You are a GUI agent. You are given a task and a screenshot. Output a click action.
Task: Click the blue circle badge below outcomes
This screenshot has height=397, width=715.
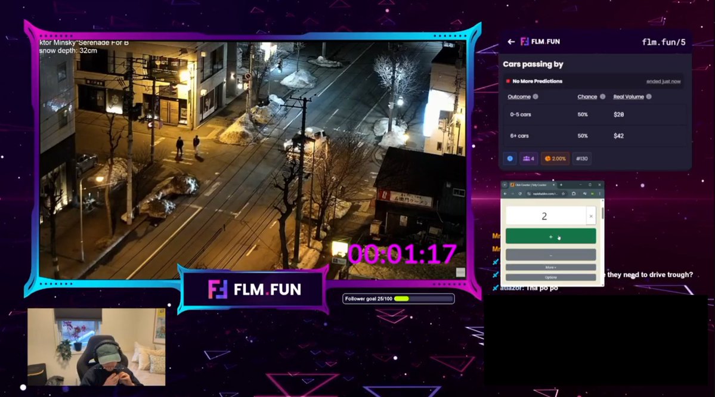pos(510,159)
